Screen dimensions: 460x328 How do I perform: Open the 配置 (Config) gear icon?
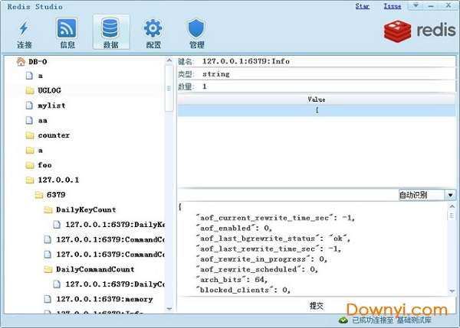[x=153, y=28]
